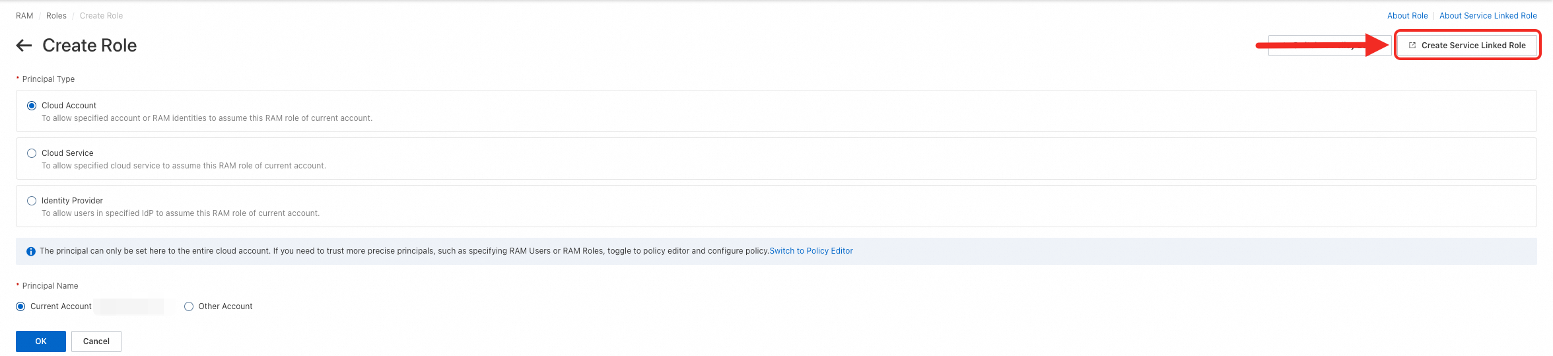Open the About Service Linked Role link
Viewport: 1553px width, 356px height.
tap(1488, 16)
